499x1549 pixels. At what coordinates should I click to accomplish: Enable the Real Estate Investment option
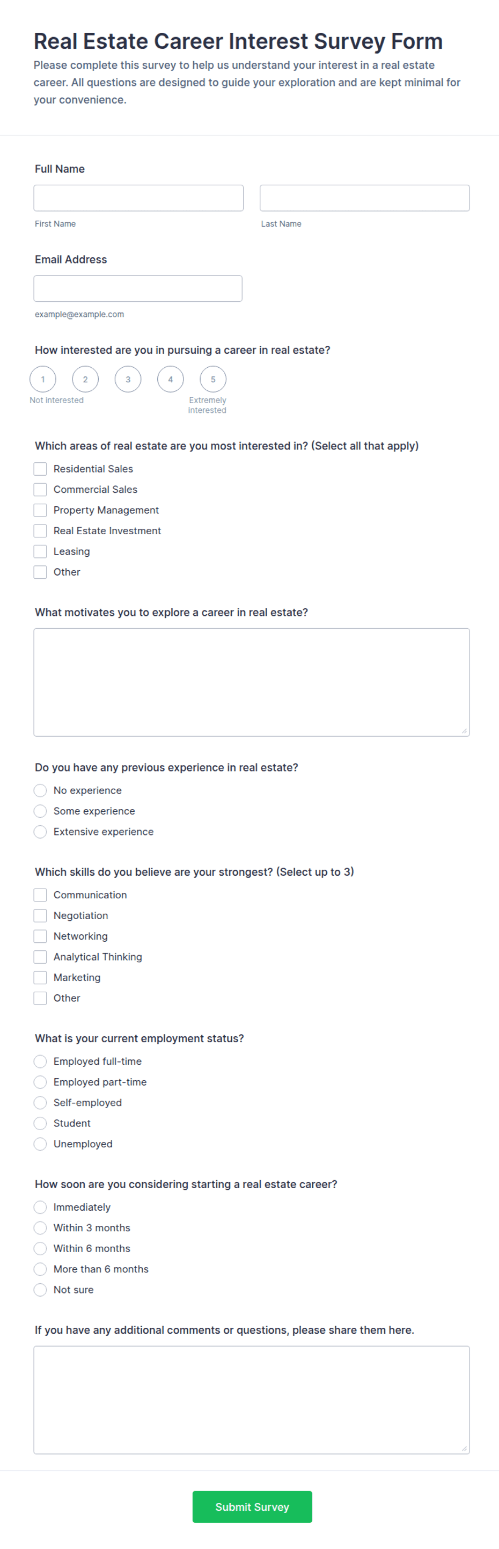click(40, 531)
